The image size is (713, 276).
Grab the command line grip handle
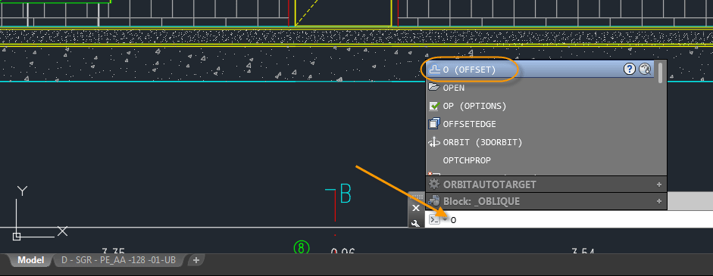tap(416, 197)
